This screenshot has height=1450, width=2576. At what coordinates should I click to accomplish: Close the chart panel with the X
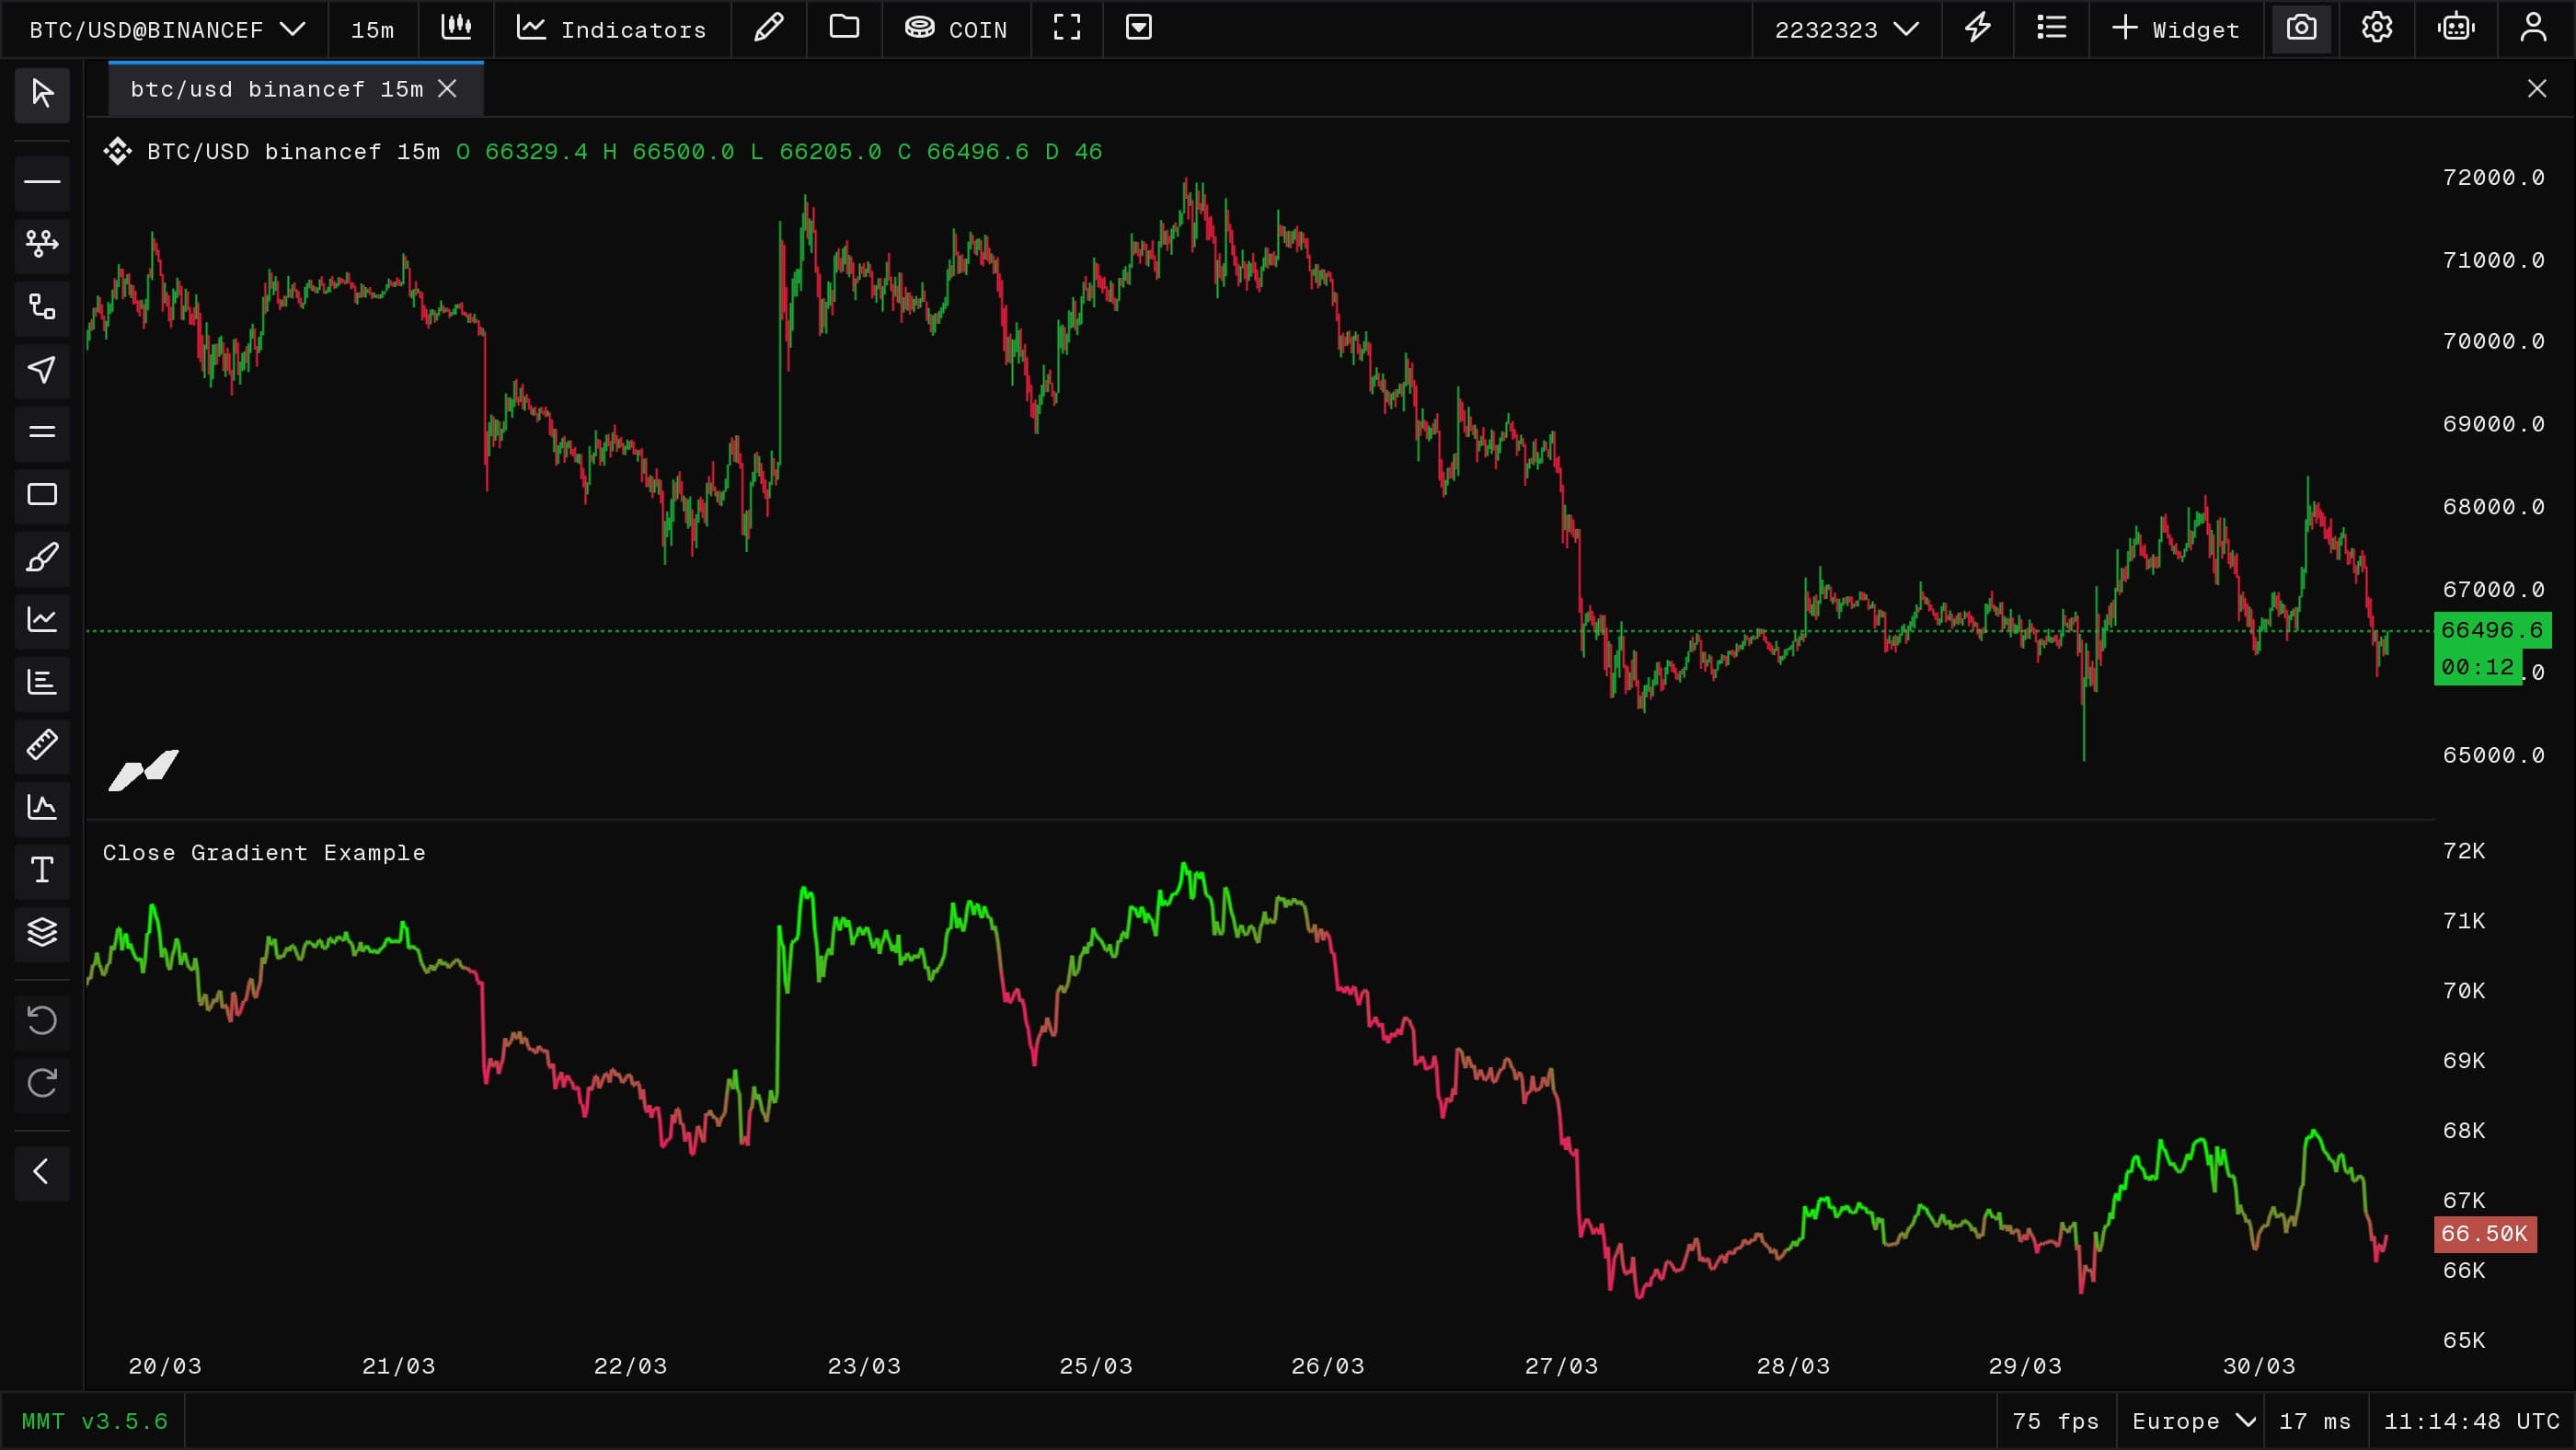(x=2537, y=89)
